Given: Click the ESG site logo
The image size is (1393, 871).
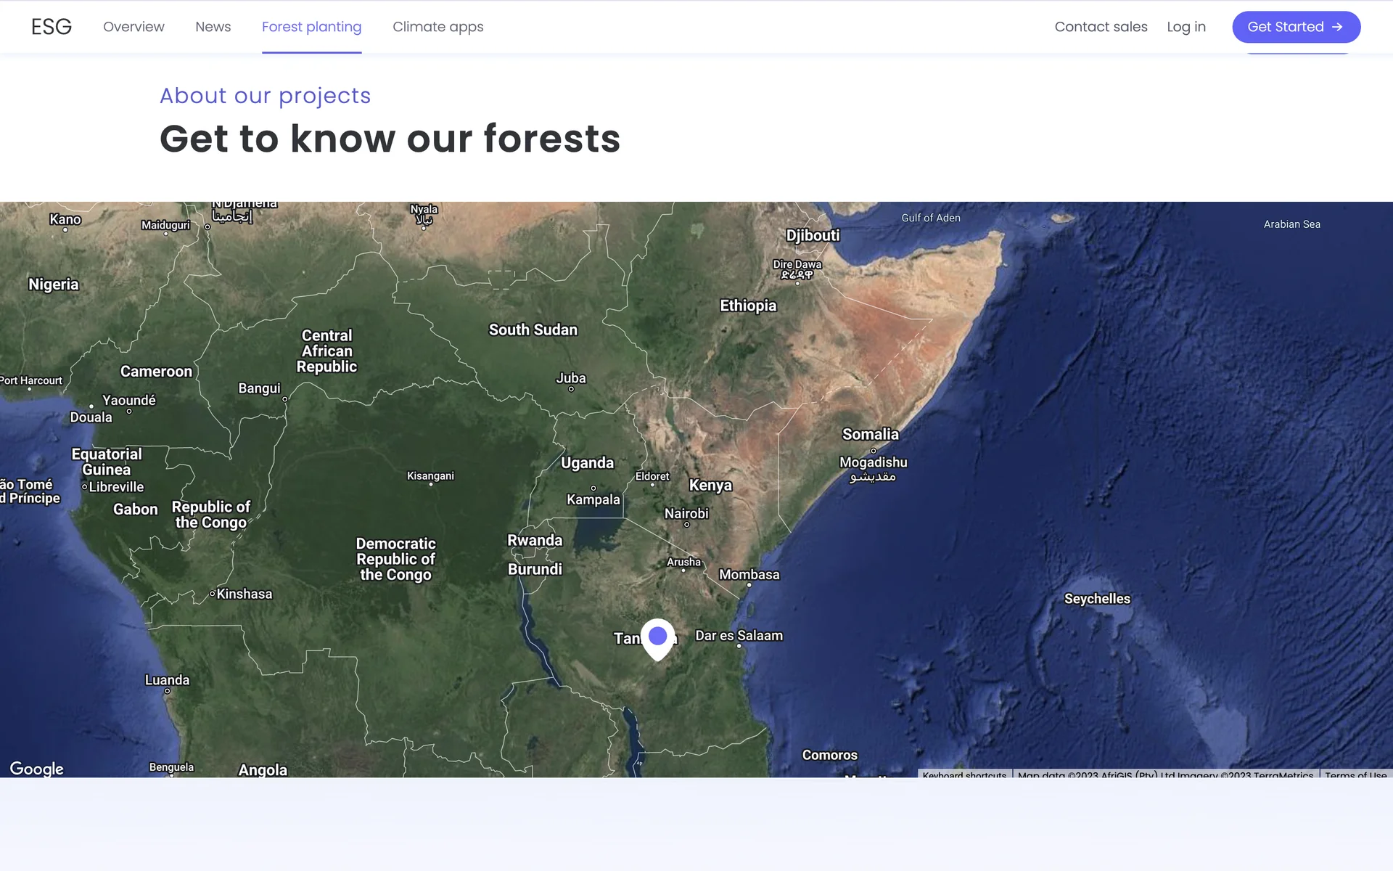Looking at the screenshot, I should tap(52, 27).
